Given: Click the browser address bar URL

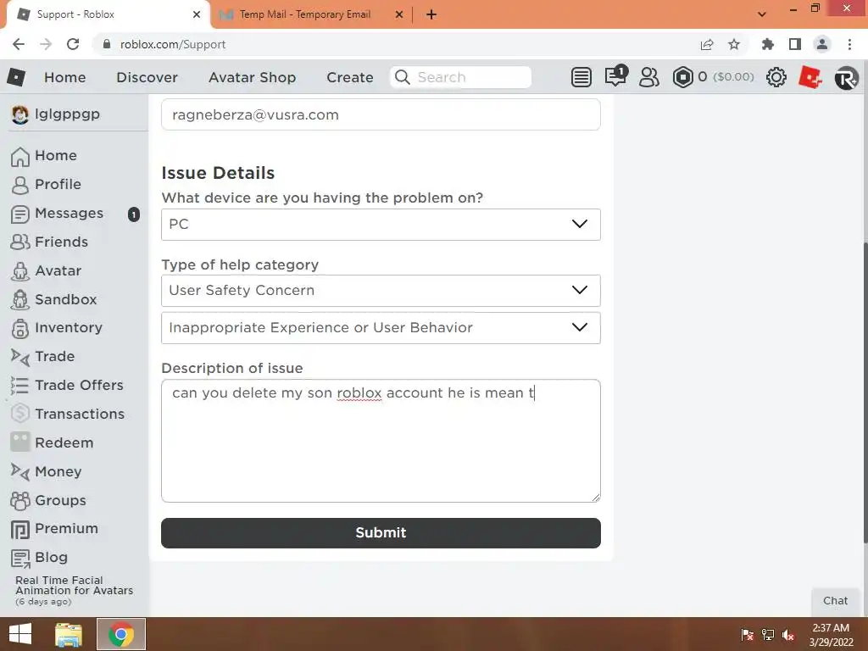Looking at the screenshot, I should (x=173, y=44).
